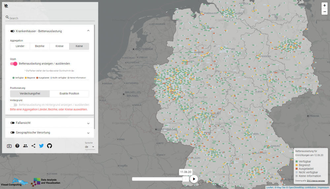Collapse the Krankenhäuser - Bettenauslastung section
This screenshot has height=189, width=330.
pos(88,31)
